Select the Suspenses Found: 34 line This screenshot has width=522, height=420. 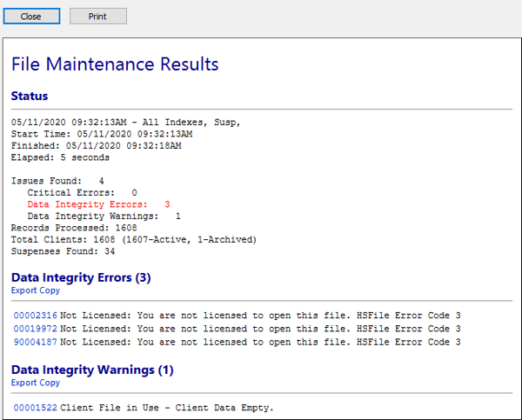63,251
